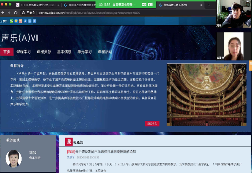The width and height of the screenshot is (252, 173).
Task: Click the browser forward arrow
Action: [x=9, y=12]
